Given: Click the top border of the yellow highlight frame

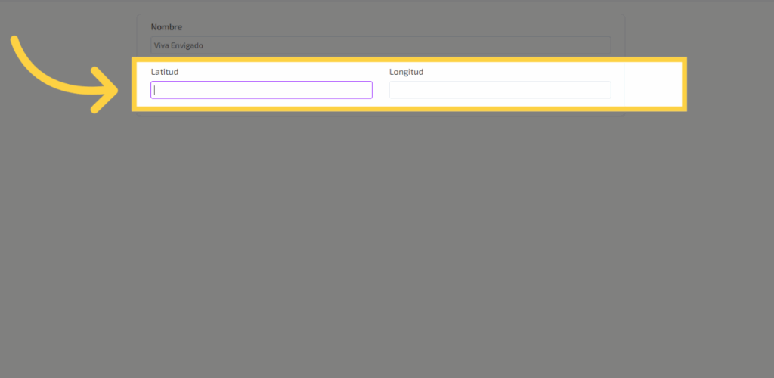Looking at the screenshot, I should [x=408, y=59].
